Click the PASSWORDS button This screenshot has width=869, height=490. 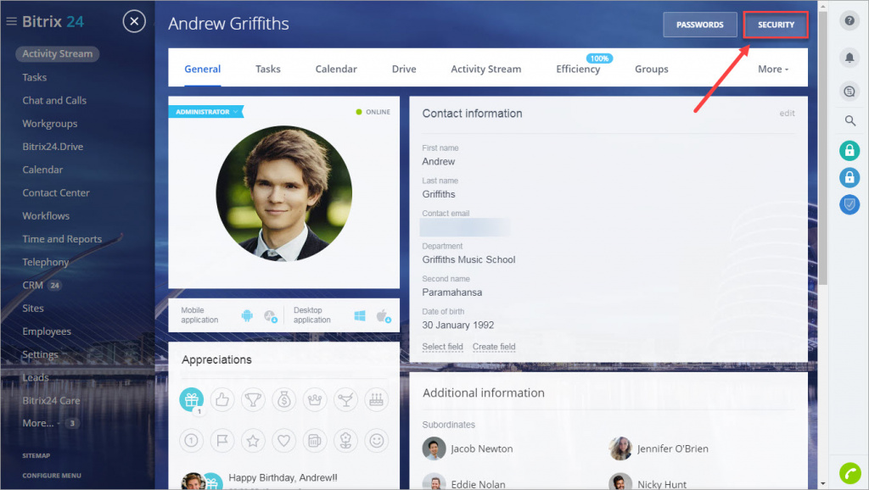coord(700,25)
